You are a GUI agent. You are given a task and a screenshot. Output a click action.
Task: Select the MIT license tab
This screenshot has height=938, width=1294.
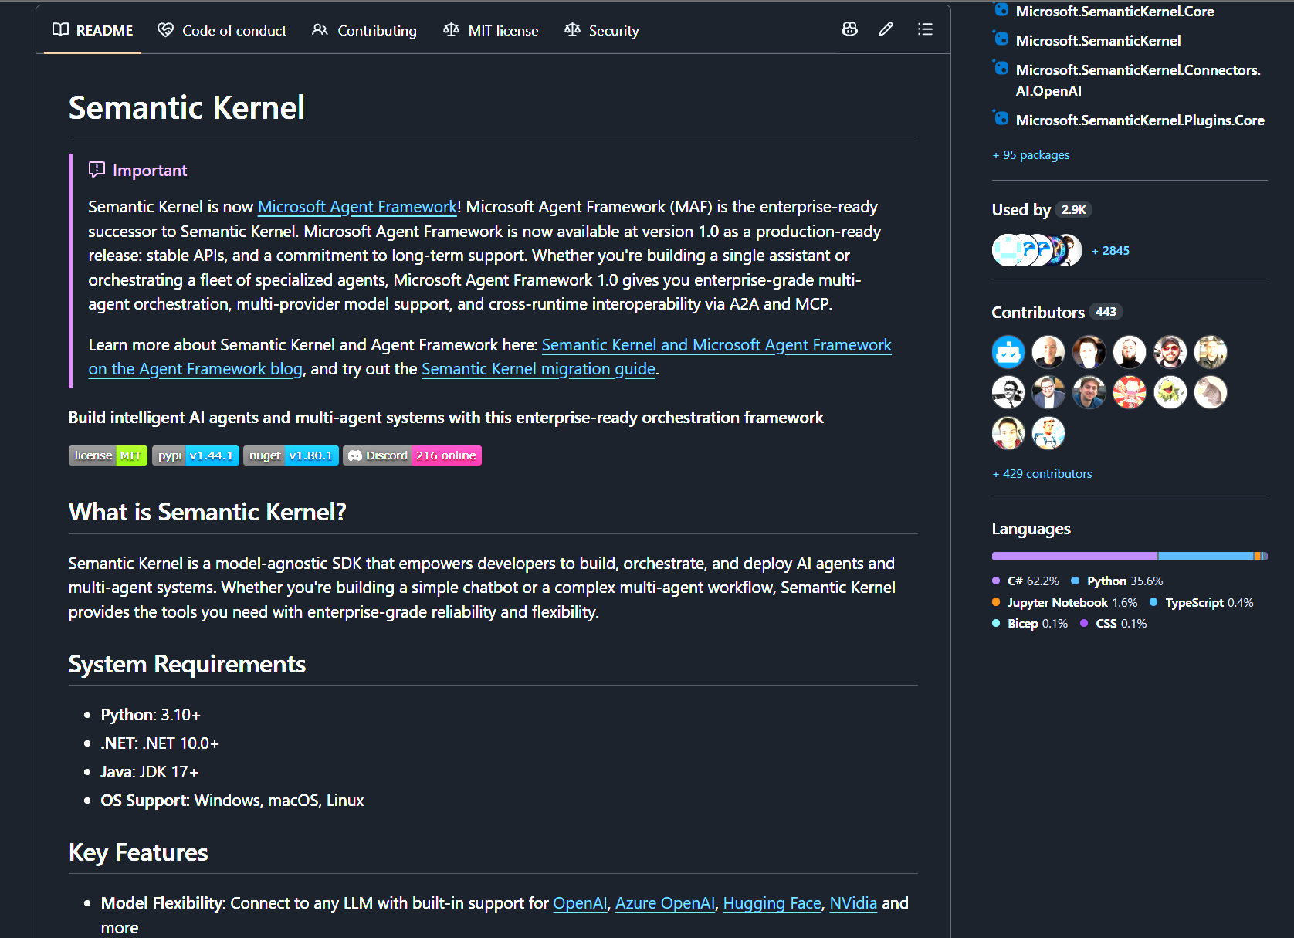[x=490, y=30]
